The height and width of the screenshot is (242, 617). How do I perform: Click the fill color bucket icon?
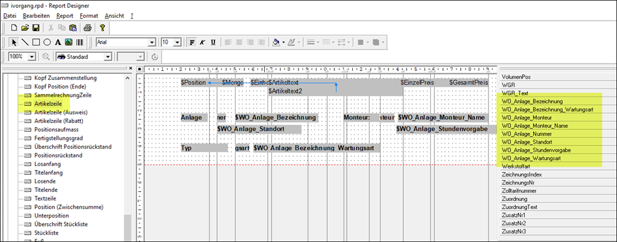[276, 42]
